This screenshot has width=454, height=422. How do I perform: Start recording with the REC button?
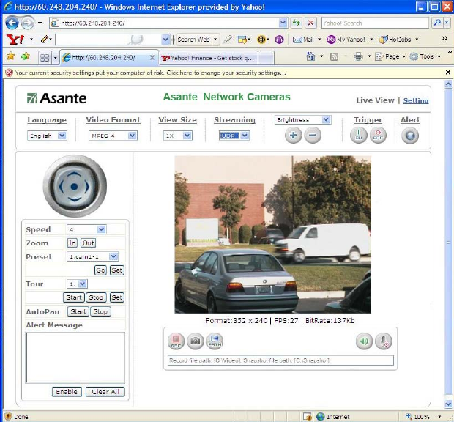click(176, 341)
